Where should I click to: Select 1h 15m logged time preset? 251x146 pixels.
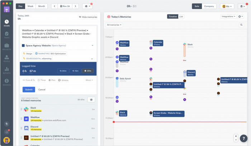pos(75,71)
